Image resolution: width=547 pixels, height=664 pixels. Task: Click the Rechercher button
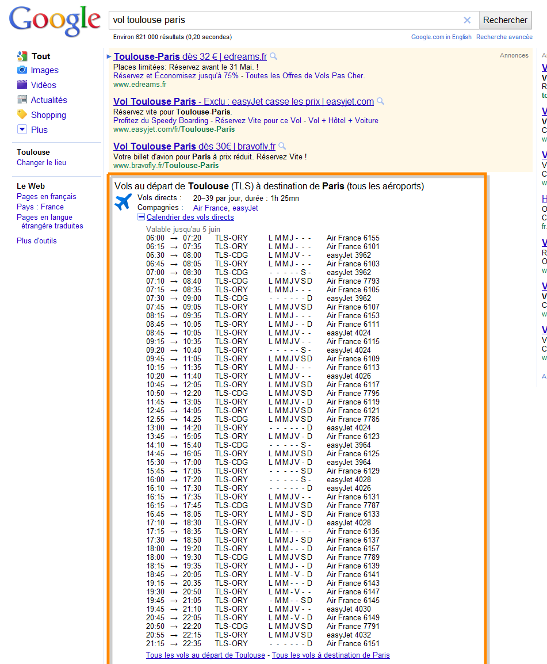coord(505,20)
